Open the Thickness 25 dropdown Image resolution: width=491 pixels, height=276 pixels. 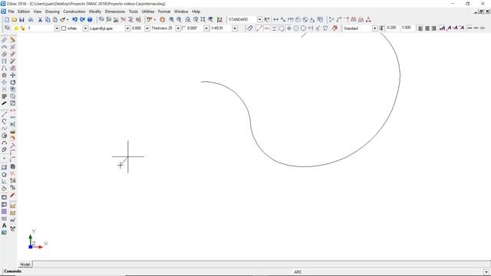178,28
